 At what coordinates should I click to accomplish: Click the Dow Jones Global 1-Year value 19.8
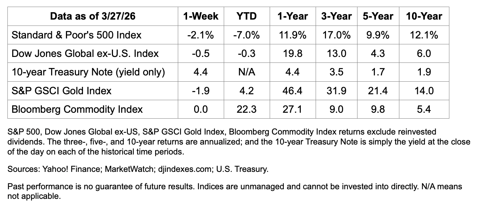click(293, 54)
